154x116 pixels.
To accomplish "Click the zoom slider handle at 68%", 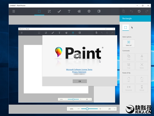I will (x=87, y=109).
